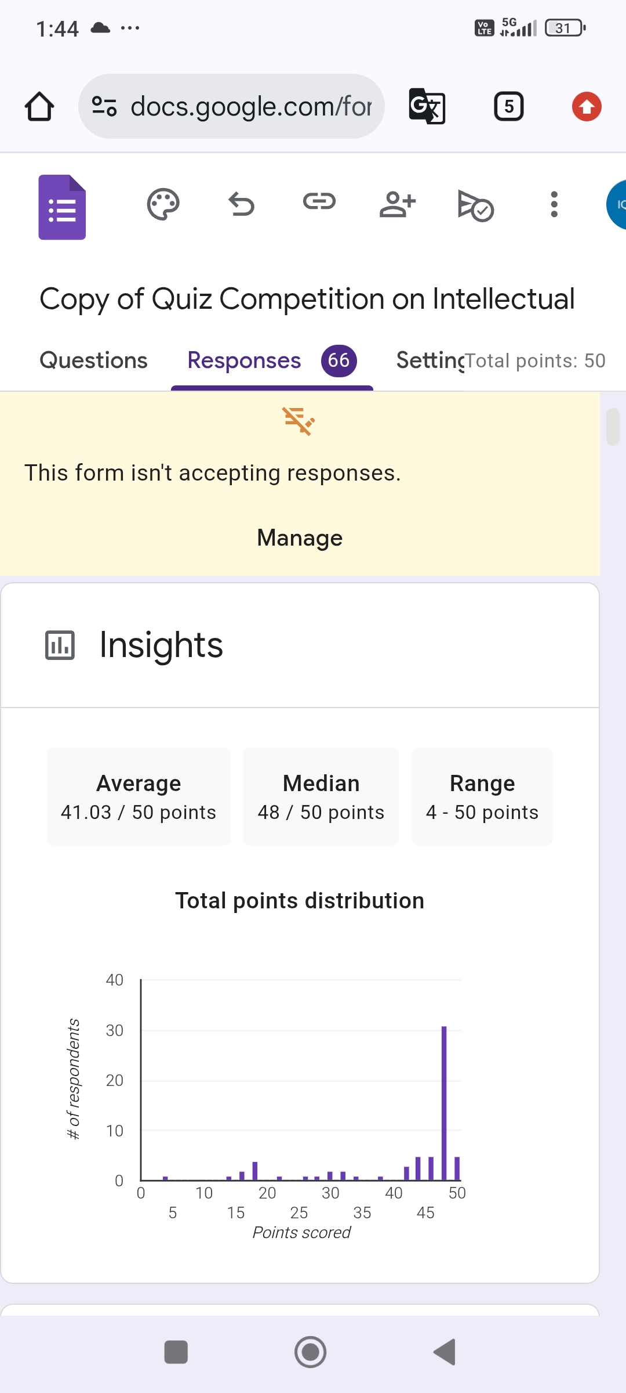
Task: Open the Google Forms home icon
Action: pyautogui.click(x=62, y=207)
